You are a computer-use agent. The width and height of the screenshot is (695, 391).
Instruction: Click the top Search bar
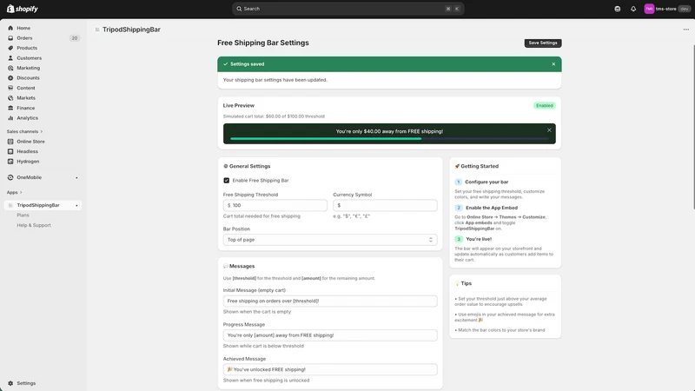coord(348,9)
